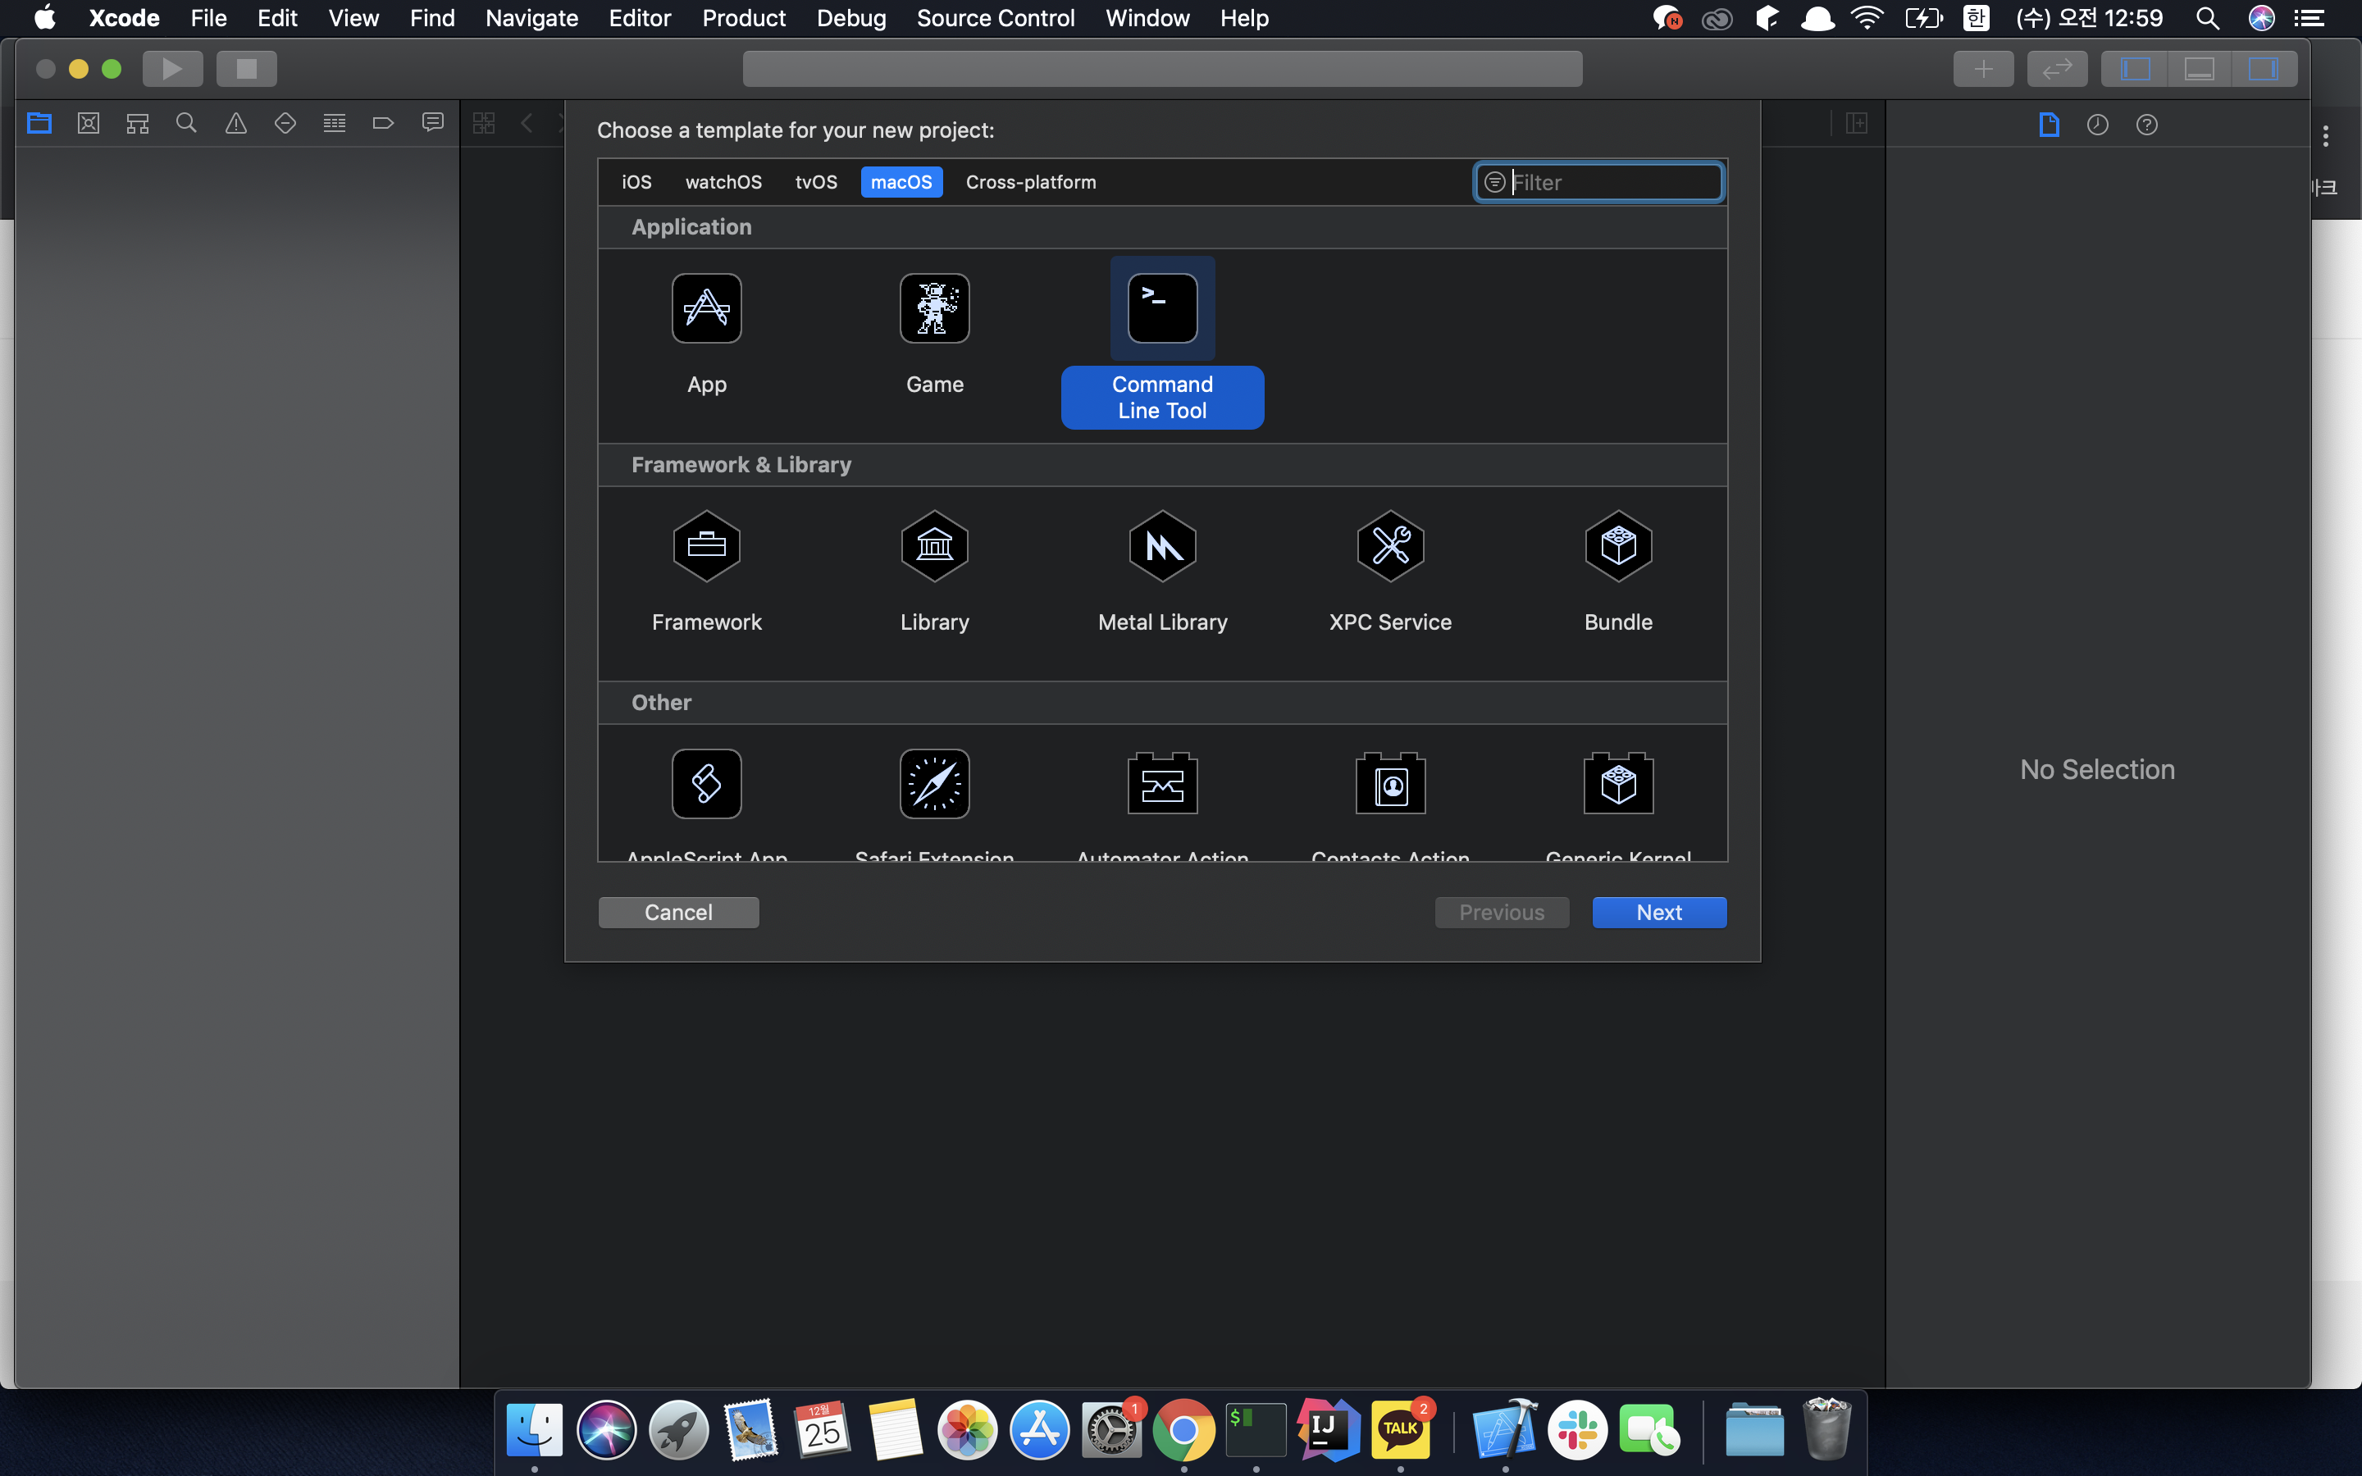Viewport: 2362px width, 1476px height.
Task: Pick the Framework template icon
Action: coord(705,545)
